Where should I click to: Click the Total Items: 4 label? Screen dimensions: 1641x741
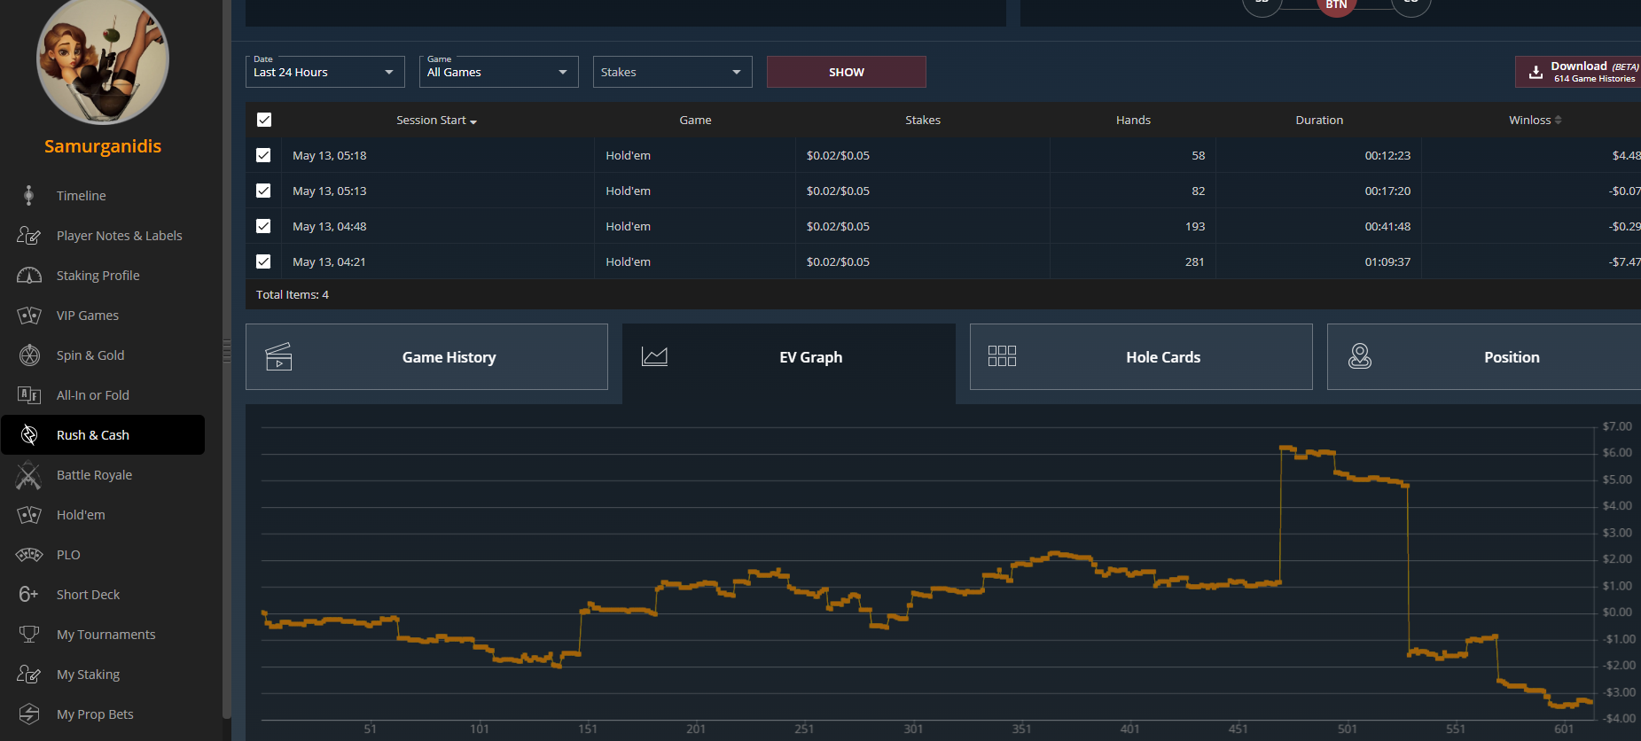tap(293, 294)
